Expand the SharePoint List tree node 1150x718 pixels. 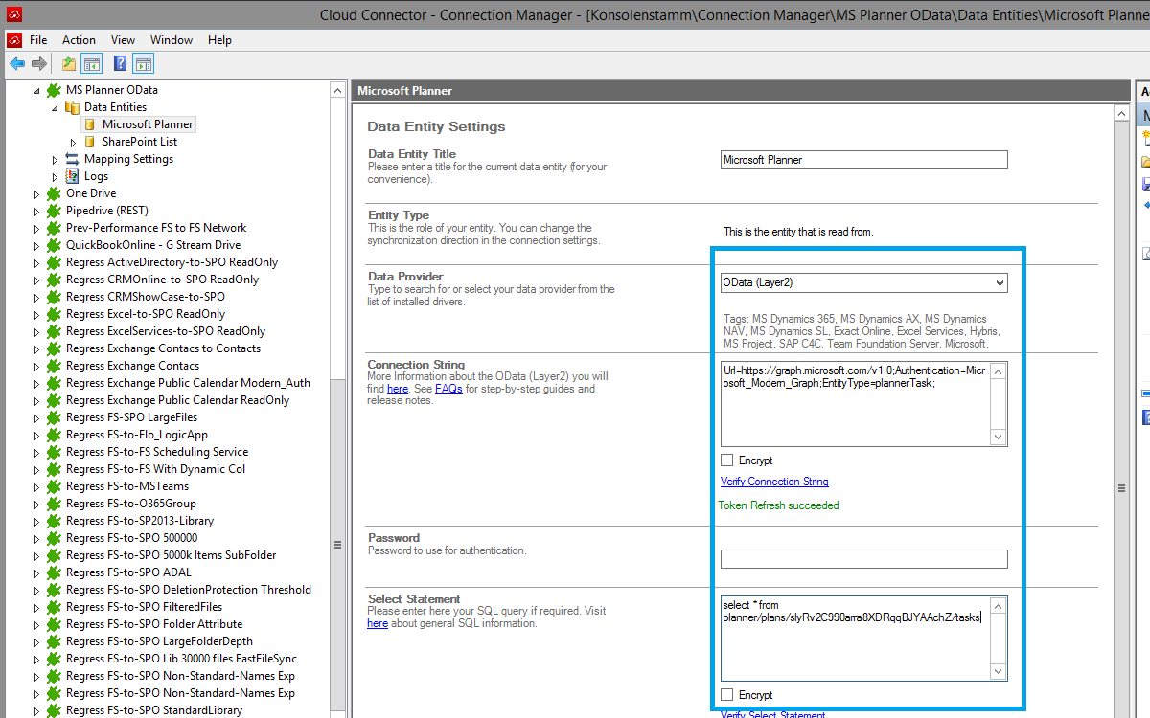(73, 142)
